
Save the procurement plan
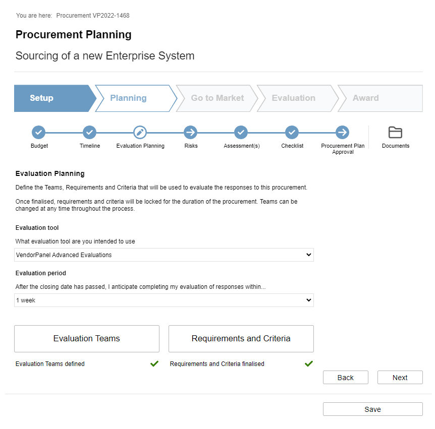point(373,409)
